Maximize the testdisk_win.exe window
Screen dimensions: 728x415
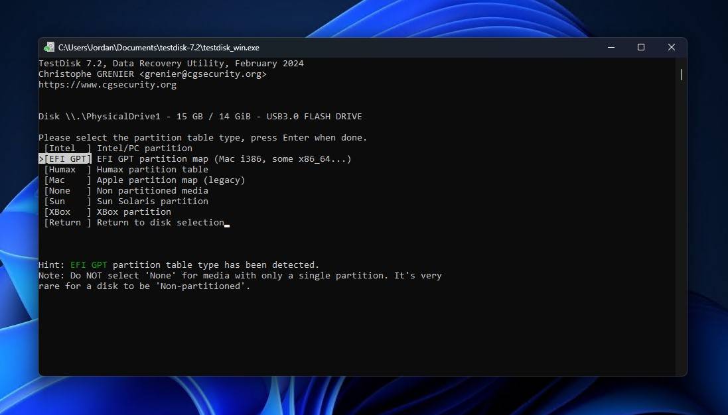(x=641, y=47)
